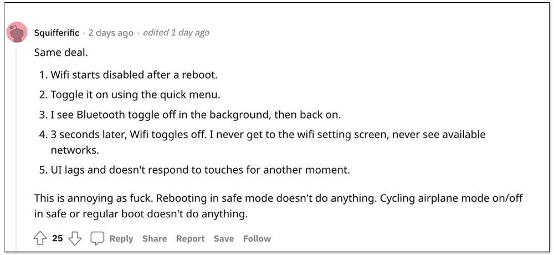Screen dimensions: 554x255
Task: Click the 'Same deal.' opening line
Action: pos(61,53)
